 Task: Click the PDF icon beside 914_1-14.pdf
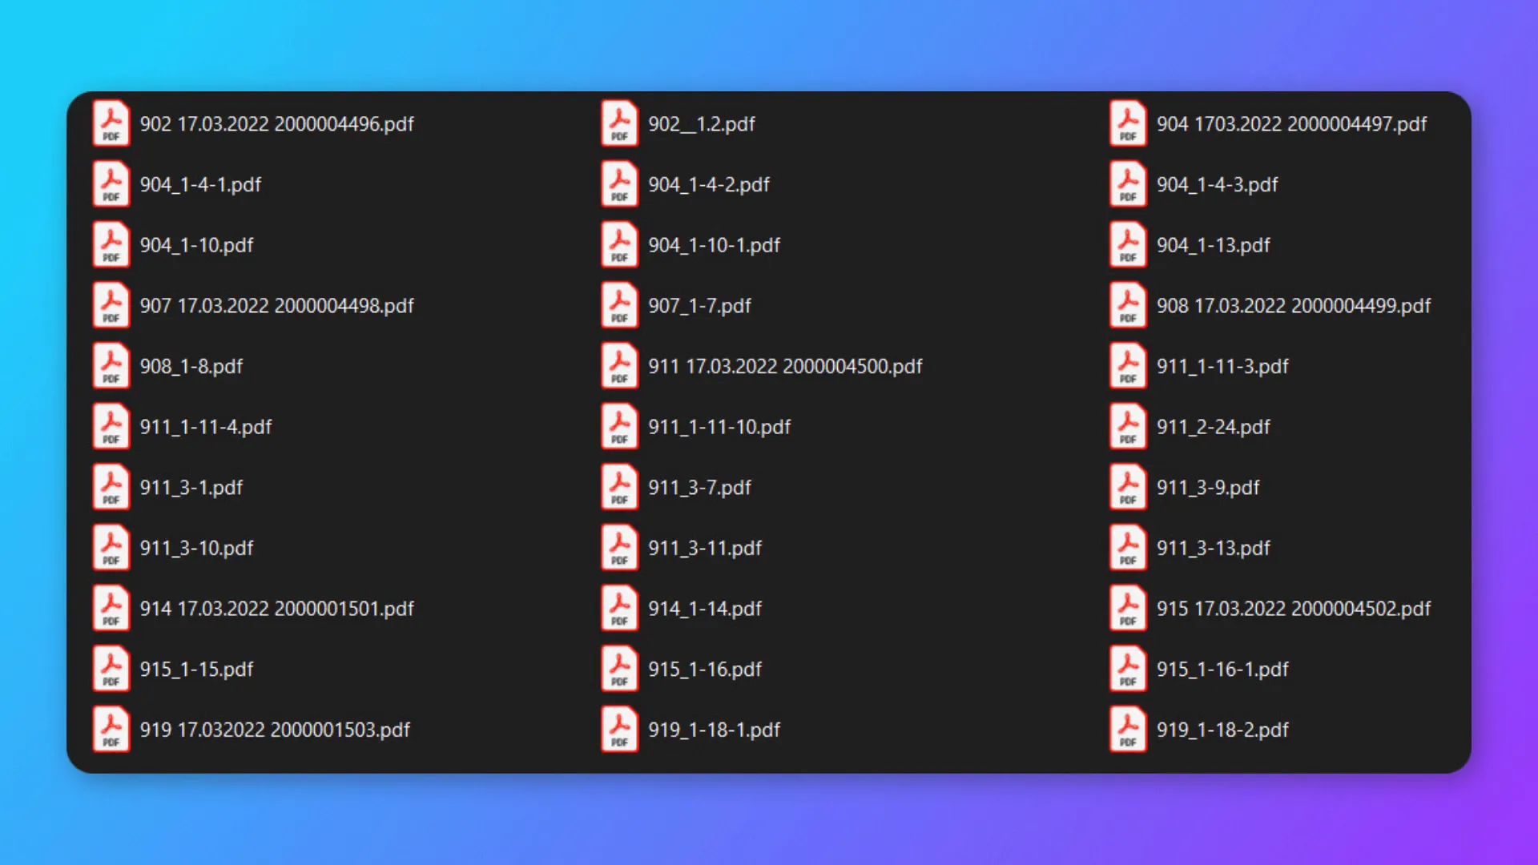[618, 608]
